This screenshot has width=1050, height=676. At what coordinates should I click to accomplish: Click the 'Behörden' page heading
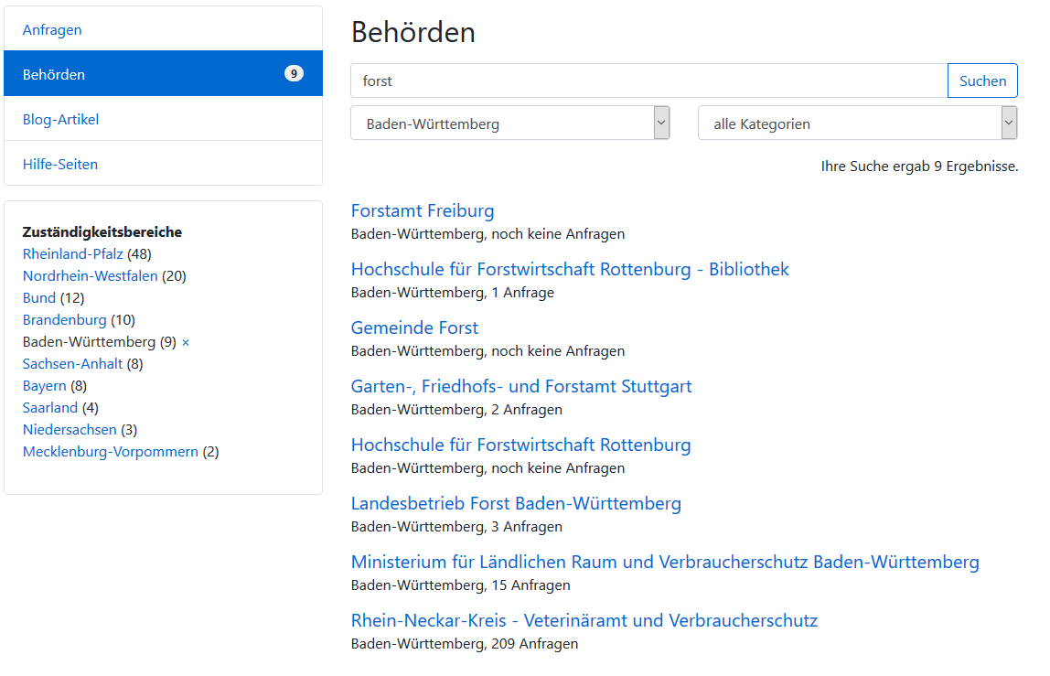click(413, 32)
